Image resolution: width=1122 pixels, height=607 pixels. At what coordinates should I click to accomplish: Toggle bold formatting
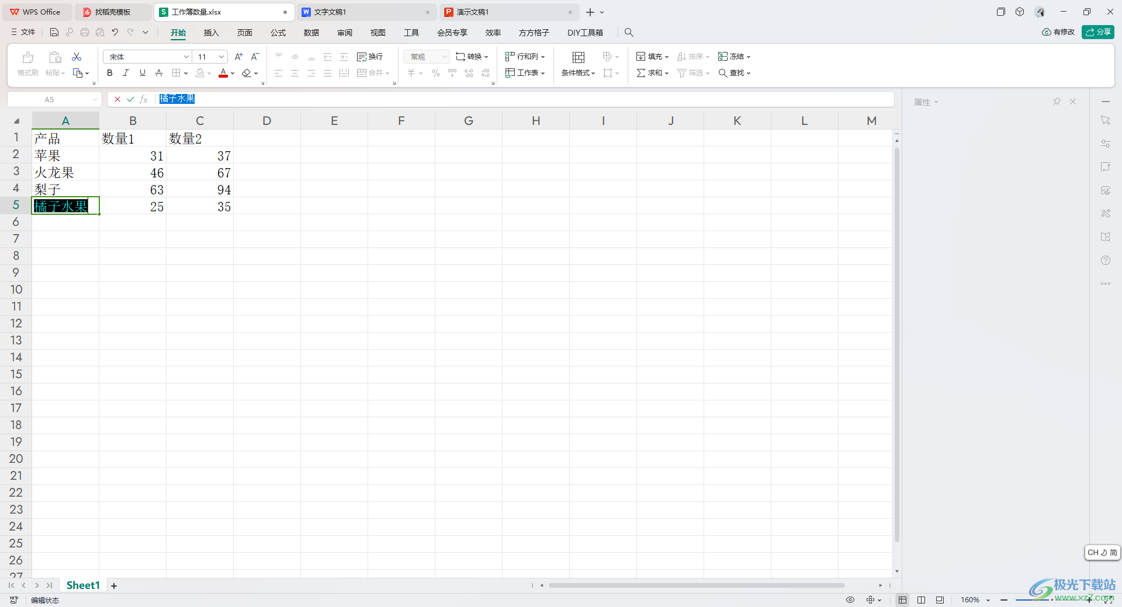[x=109, y=73]
